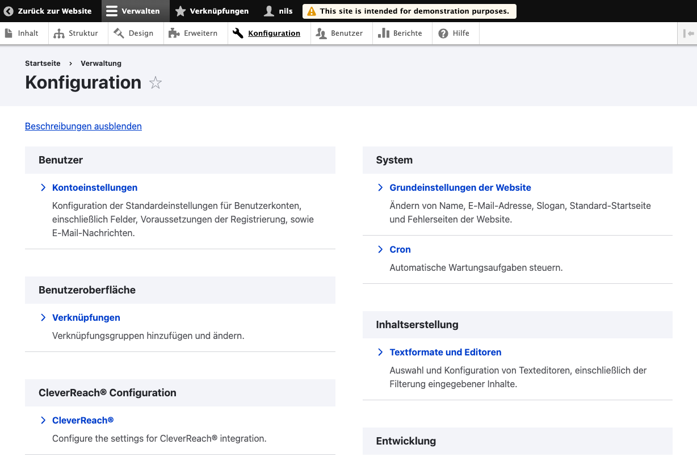Click the Struktur hierarchy icon
Viewport: 697px width, 461px height.
[59, 33]
